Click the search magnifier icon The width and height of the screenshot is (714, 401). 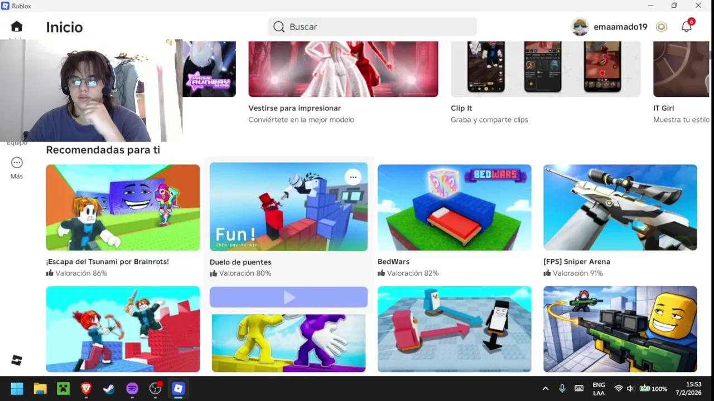pyautogui.click(x=279, y=27)
